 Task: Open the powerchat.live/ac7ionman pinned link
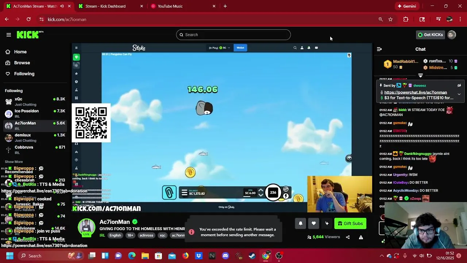pyautogui.click(x=416, y=92)
